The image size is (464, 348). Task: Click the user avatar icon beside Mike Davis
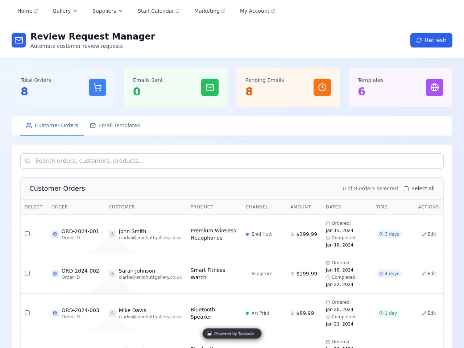click(112, 313)
